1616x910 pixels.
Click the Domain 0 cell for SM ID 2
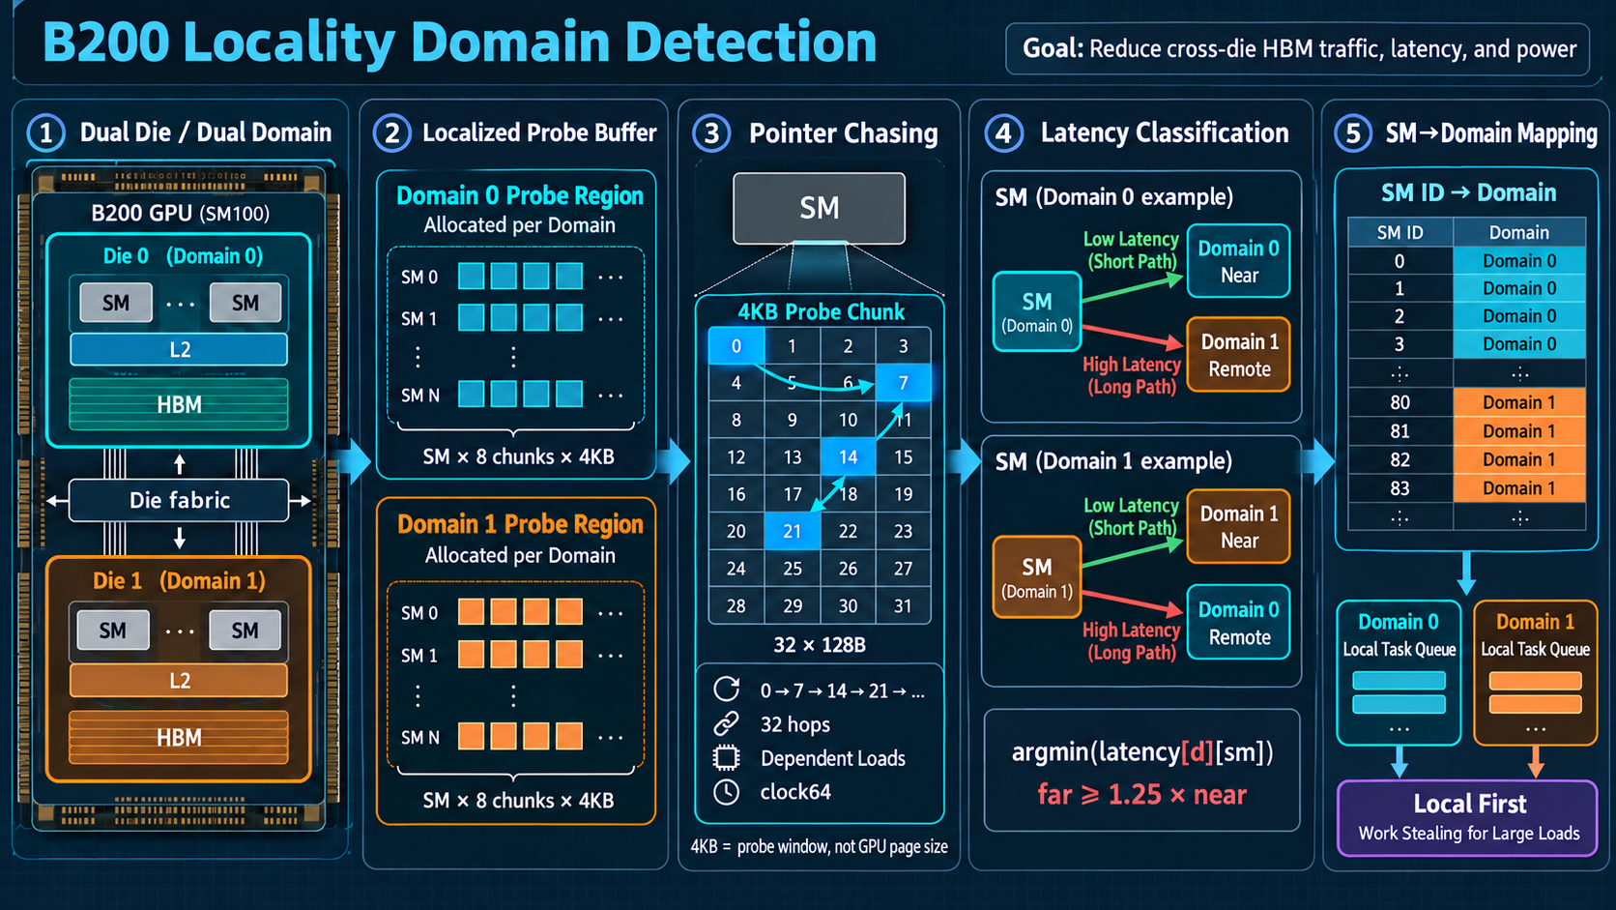point(1519,316)
